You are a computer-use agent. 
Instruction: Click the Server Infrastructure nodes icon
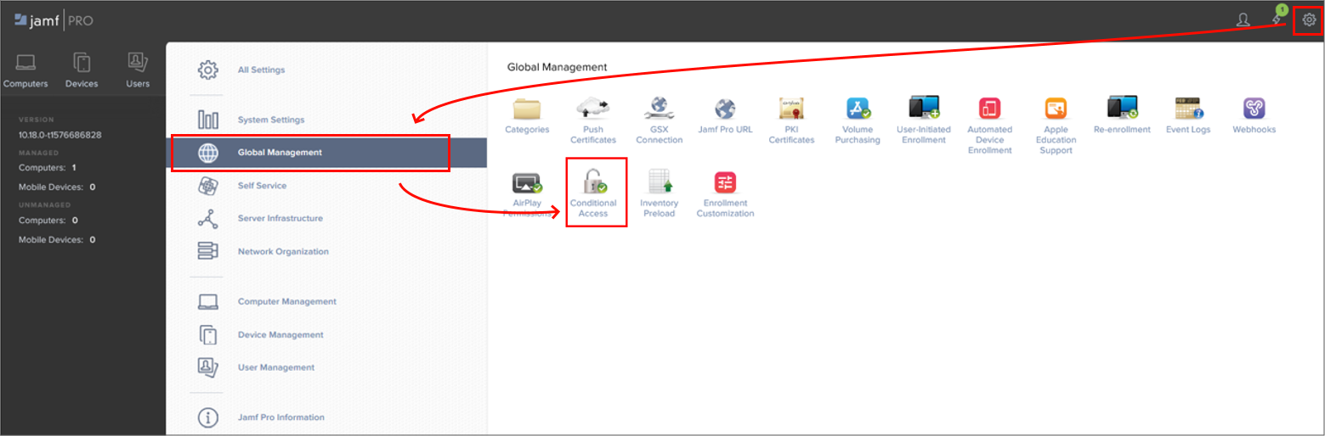point(208,219)
